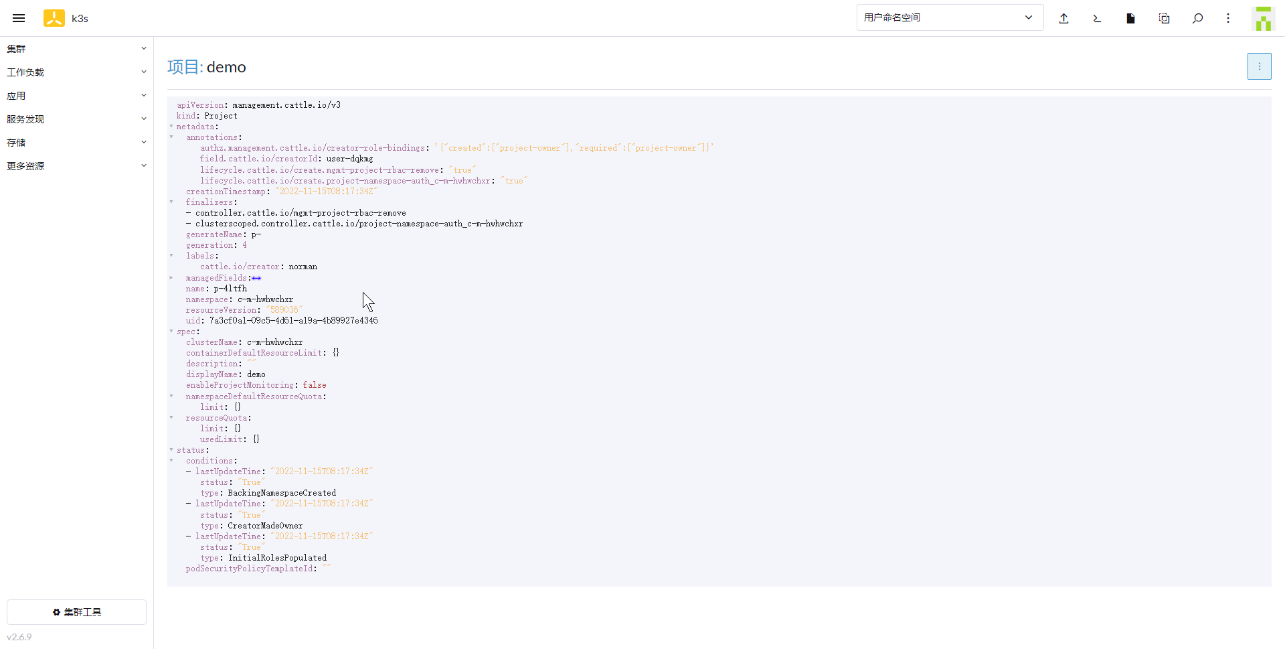
Task: Open the resource search magnifier icon
Action: coord(1197,18)
